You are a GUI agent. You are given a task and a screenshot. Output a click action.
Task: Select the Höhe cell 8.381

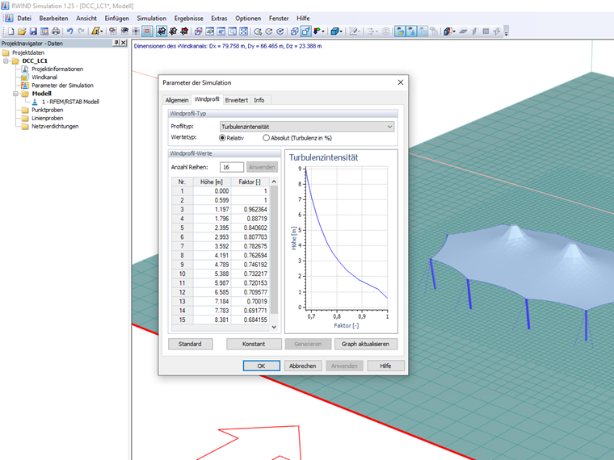[x=212, y=320]
